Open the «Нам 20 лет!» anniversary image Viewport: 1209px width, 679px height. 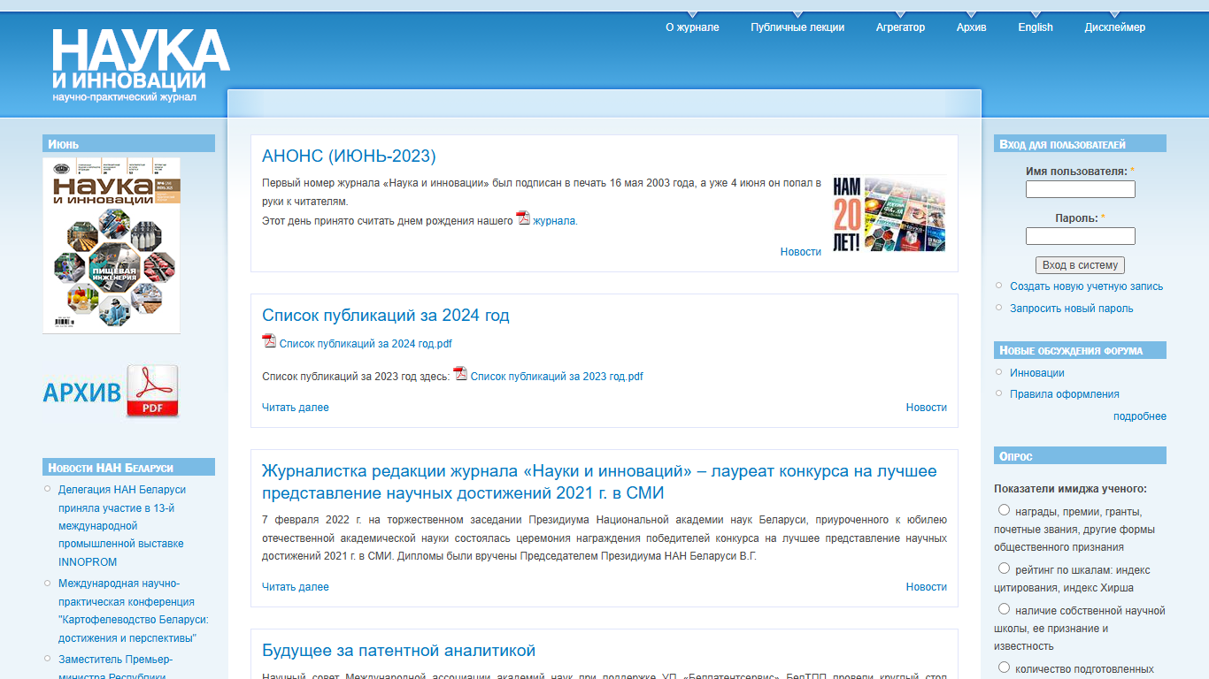click(x=889, y=213)
